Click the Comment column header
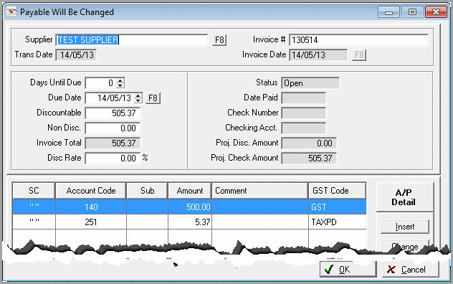Screen dimensions: 453x284 (260, 191)
